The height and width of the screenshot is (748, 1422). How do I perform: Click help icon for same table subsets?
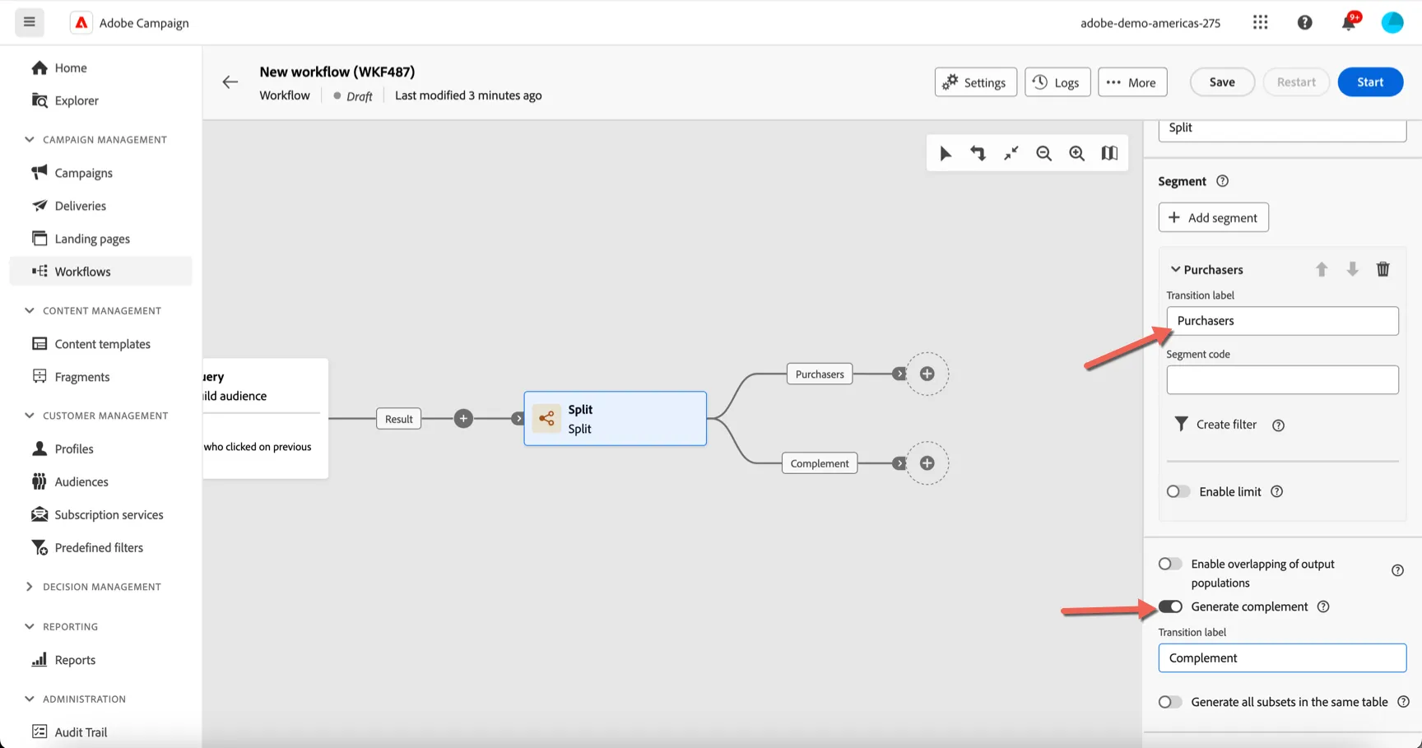1403,702
